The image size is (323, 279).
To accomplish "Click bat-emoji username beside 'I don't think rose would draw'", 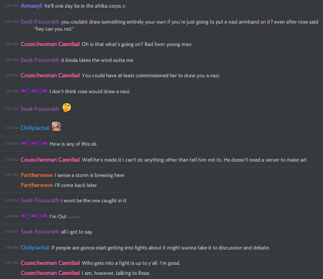I will pos(34,91).
